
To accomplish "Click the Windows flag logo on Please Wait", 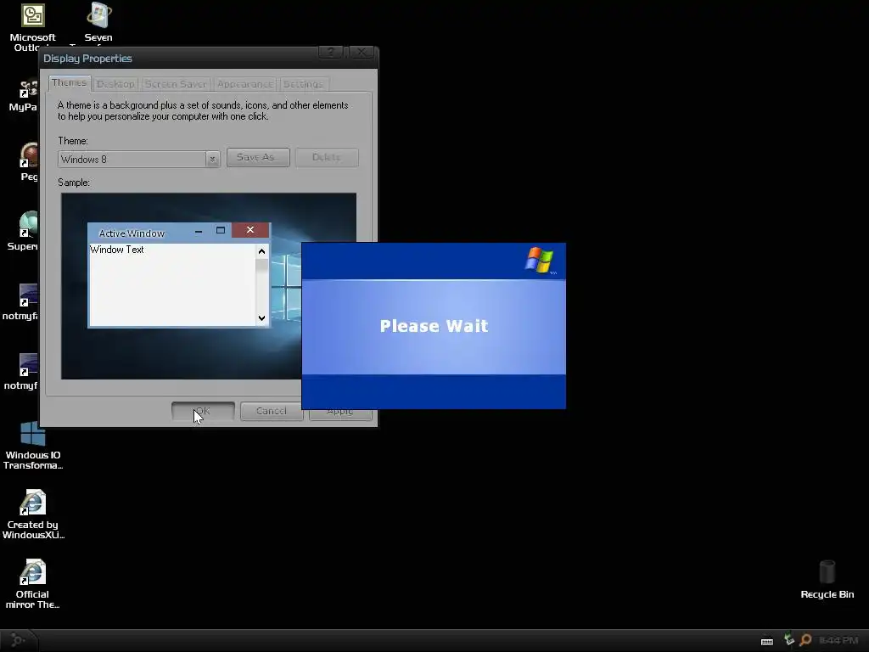I will [539, 261].
